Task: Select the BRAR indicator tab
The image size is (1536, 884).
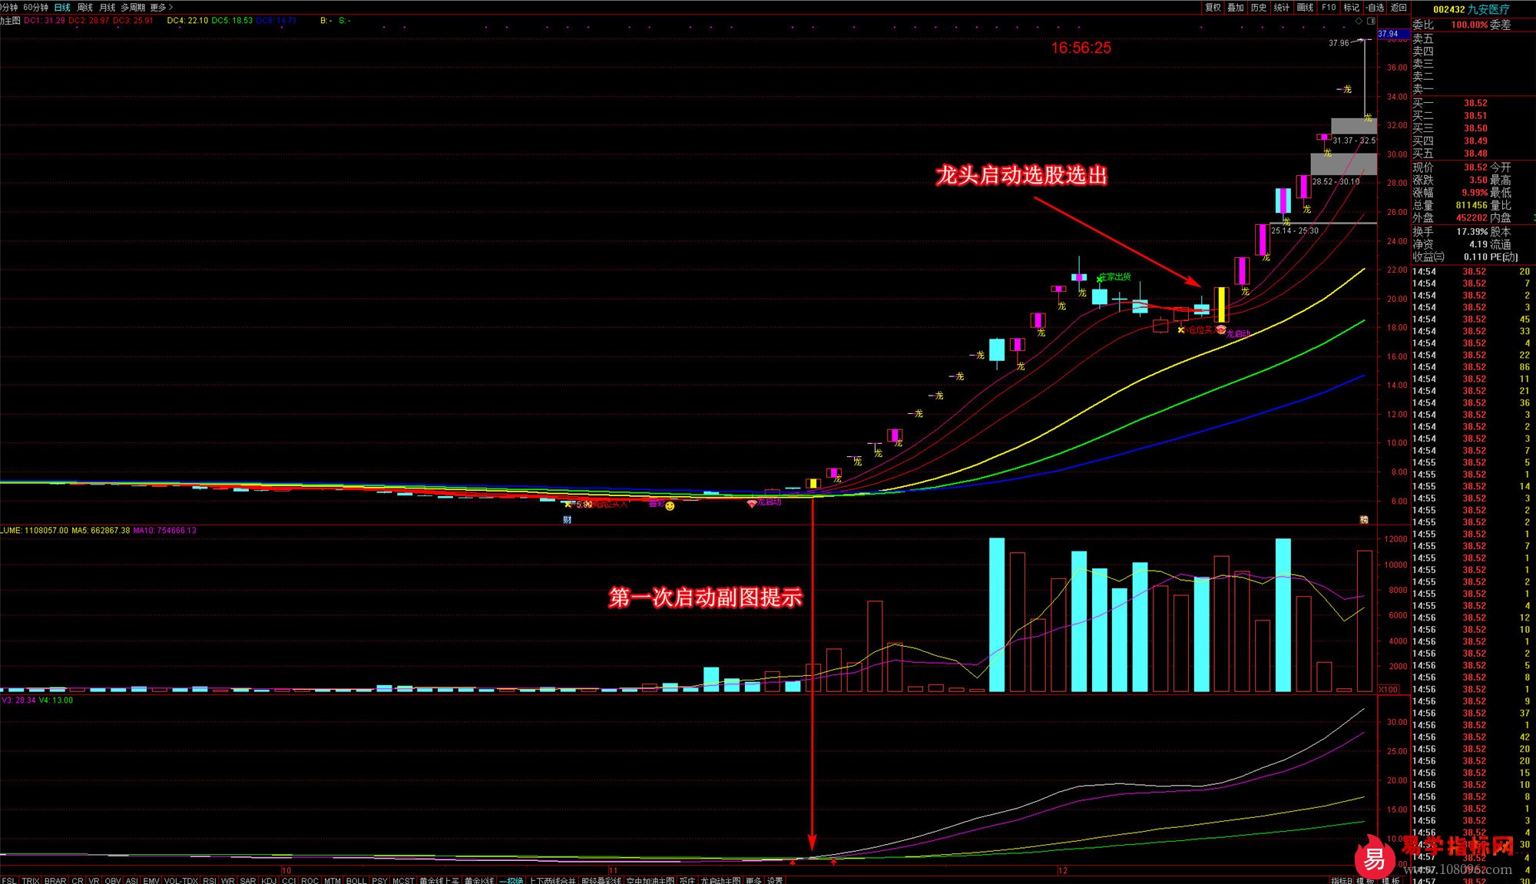Action: coord(55,880)
